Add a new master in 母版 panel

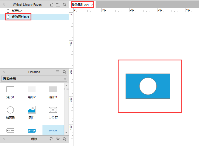(x=51, y=139)
